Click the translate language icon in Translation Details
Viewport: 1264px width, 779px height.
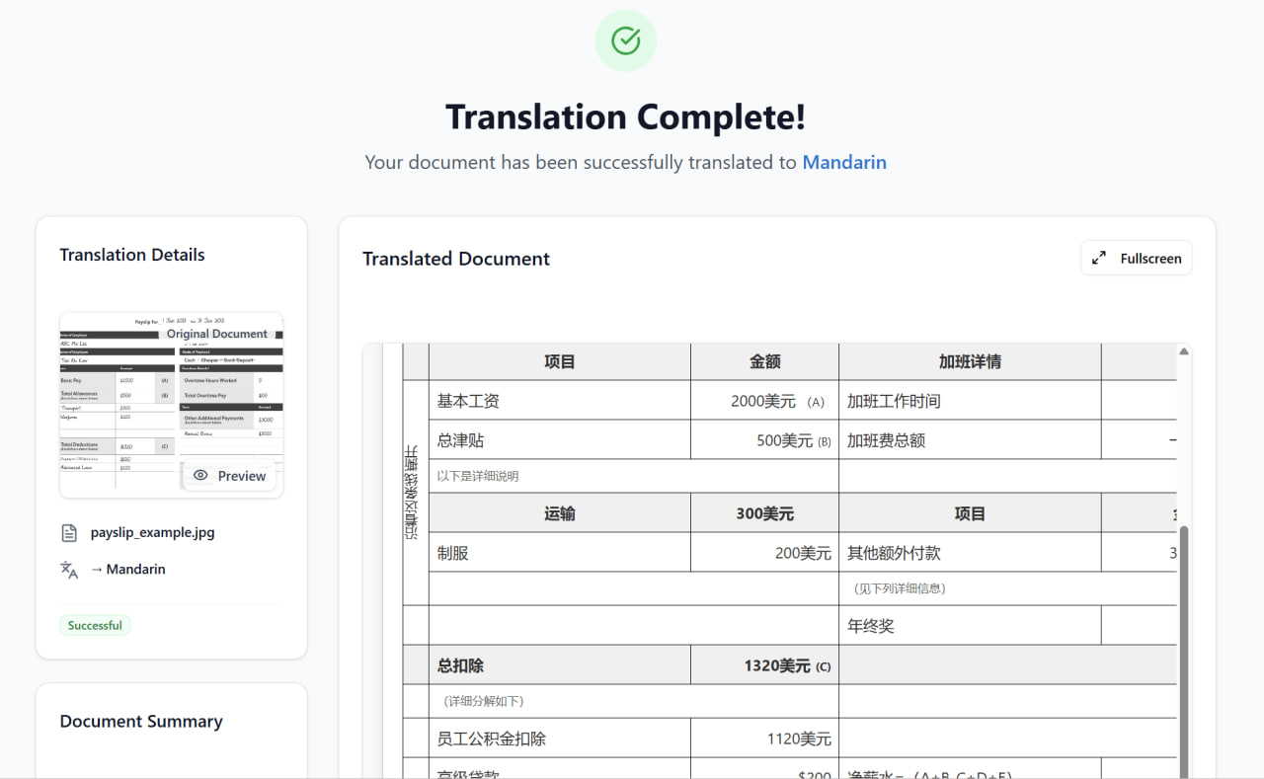(69, 570)
